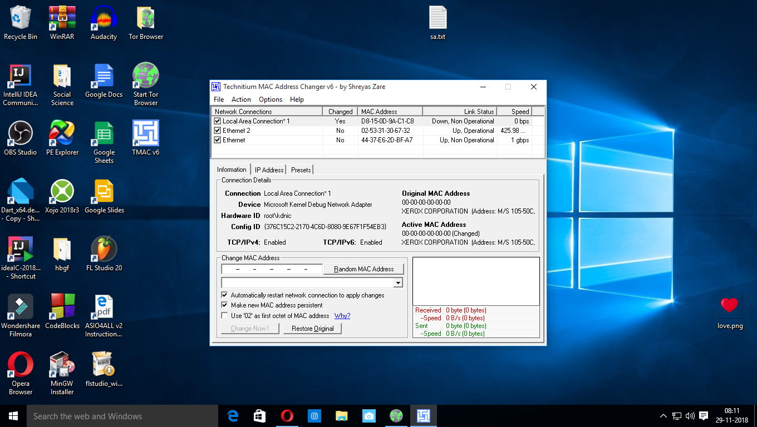757x427 pixels.
Task: Switch to the IP Address tab
Action: point(269,170)
